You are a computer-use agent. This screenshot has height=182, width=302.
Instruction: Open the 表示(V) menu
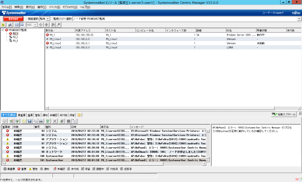[30, 7]
